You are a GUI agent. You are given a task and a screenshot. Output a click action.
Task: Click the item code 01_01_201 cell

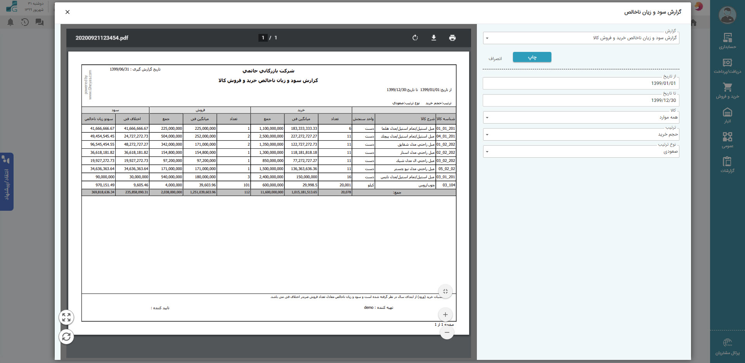446,129
